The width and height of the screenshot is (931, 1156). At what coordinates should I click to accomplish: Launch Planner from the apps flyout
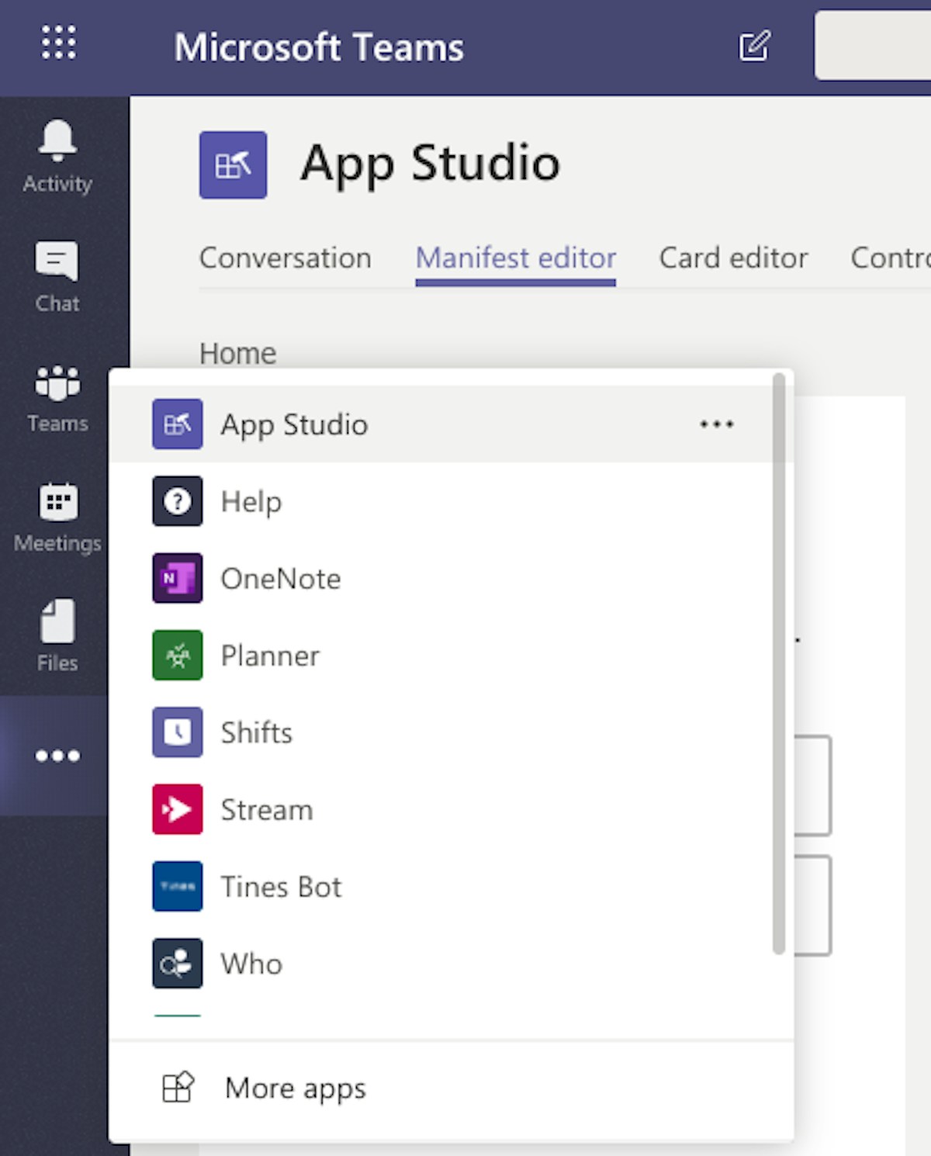click(x=269, y=656)
